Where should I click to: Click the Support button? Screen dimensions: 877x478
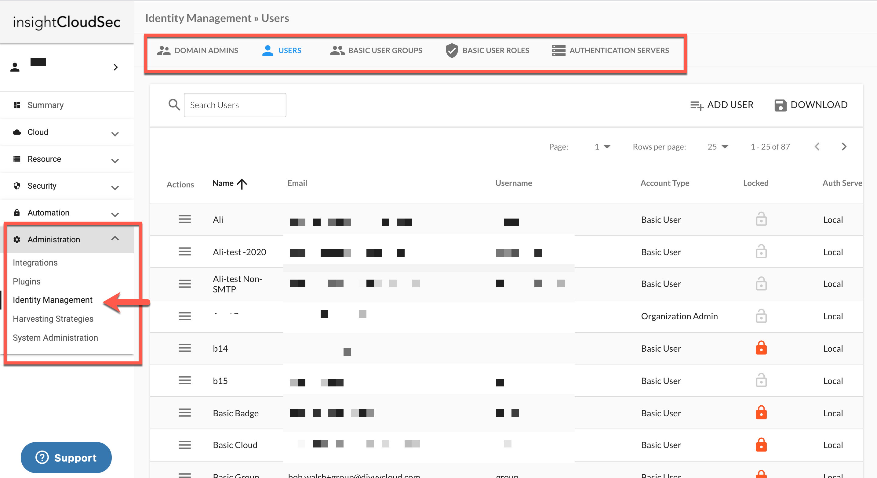[x=66, y=457]
